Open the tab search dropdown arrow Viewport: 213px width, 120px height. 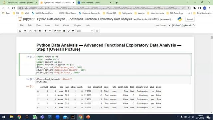tap(188, 2)
